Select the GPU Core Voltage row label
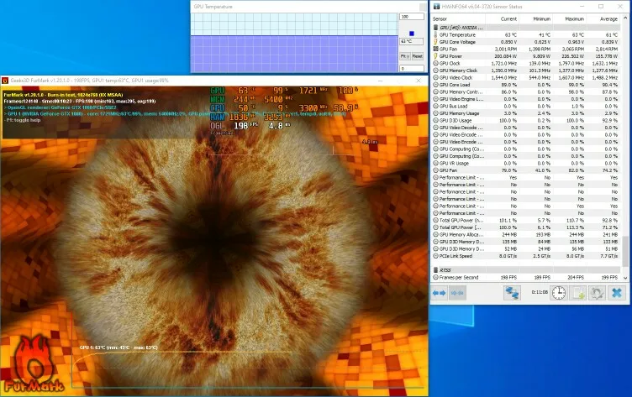632x397 pixels. (x=457, y=42)
